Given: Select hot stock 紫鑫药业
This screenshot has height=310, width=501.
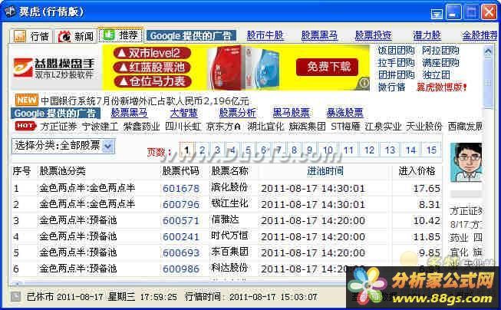Looking at the screenshot, I should tap(141, 127).
